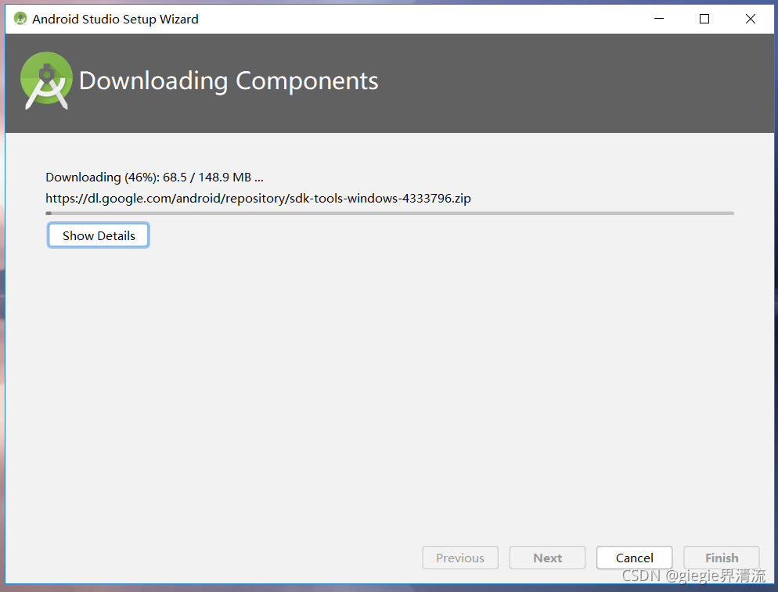Image resolution: width=778 pixels, height=592 pixels.
Task: Click the download progress bar
Action: [390, 213]
